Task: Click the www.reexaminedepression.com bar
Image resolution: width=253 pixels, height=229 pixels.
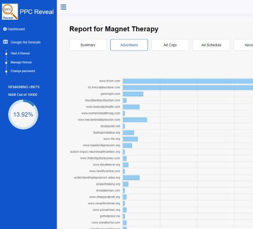Action: point(135,120)
